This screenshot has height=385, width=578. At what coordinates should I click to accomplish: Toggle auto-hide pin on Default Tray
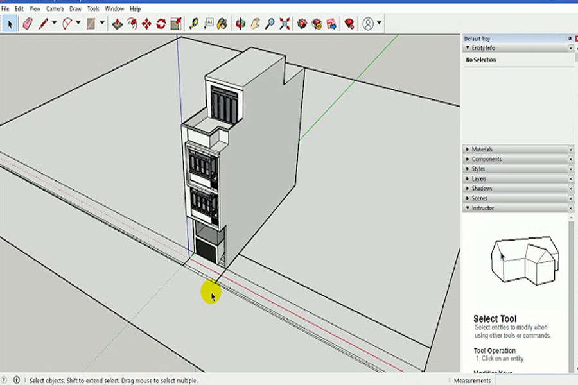(x=570, y=38)
